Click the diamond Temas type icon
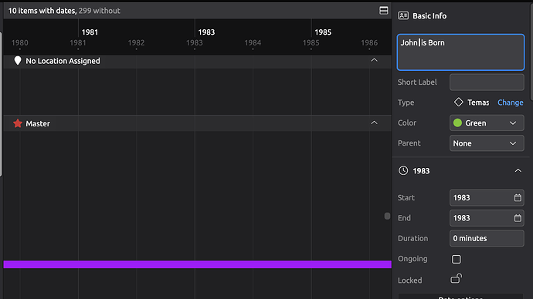The height and width of the screenshot is (299, 533). coord(459,102)
